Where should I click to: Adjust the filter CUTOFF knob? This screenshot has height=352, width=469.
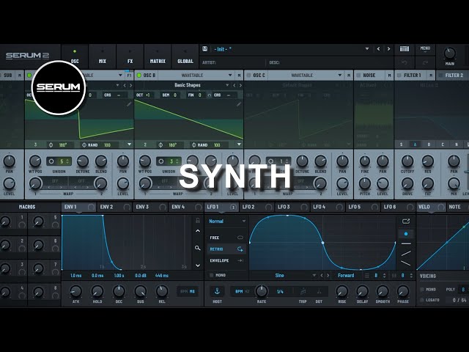pyautogui.click(x=407, y=161)
